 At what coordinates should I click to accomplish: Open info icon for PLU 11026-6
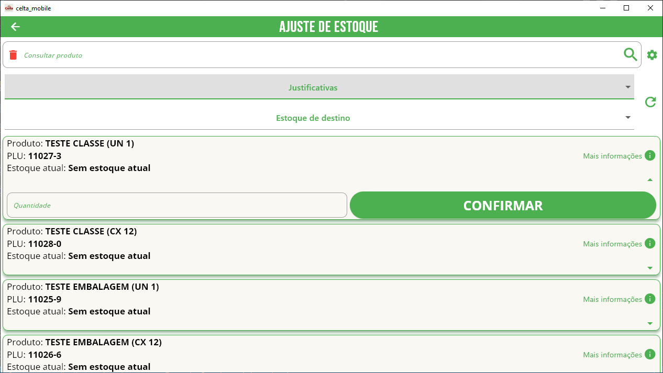pos(650,354)
